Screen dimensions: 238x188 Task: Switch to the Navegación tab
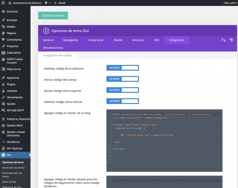[70, 40]
